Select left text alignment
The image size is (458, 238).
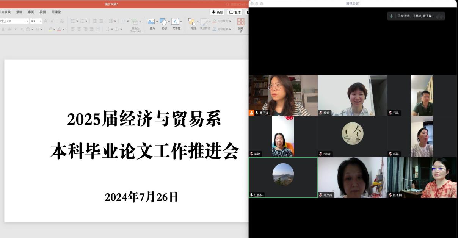tap(73, 29)
